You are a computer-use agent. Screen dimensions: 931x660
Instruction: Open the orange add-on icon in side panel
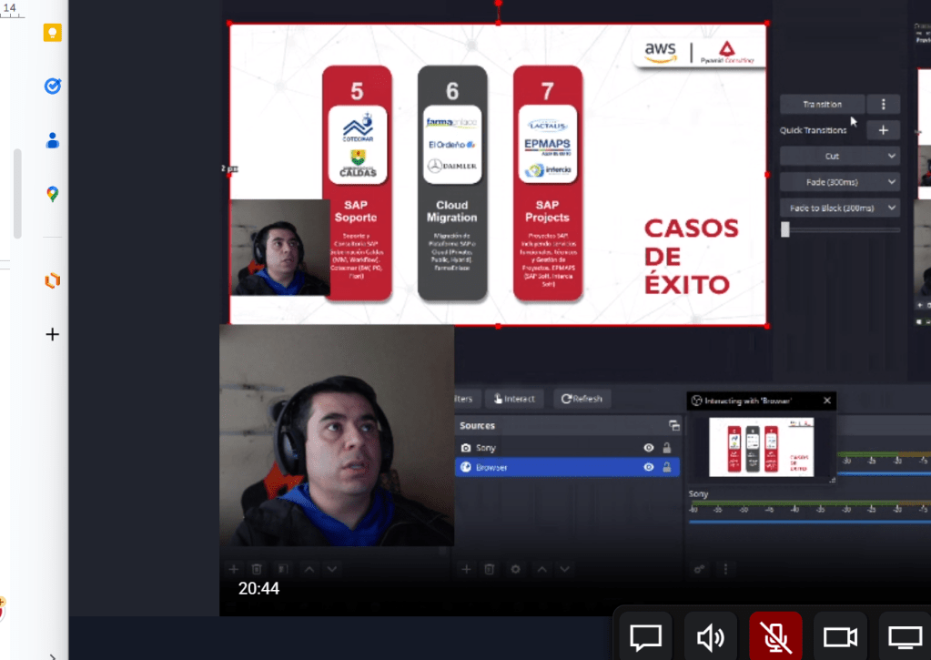(x=52, y=279)
